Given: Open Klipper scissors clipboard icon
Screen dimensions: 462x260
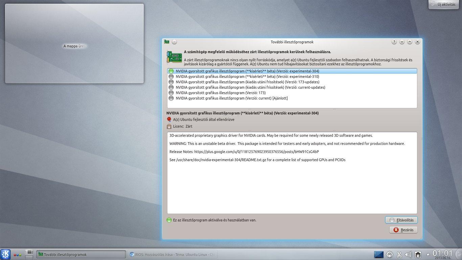Looking at the screenshot, I should [x=399, y=254].
